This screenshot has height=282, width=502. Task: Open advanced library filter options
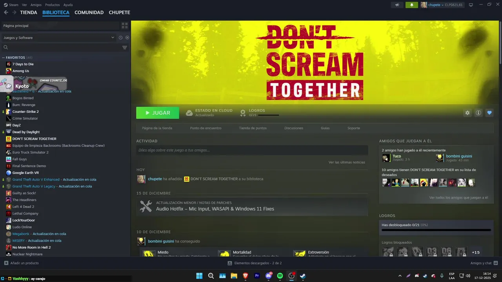[125, 47]
